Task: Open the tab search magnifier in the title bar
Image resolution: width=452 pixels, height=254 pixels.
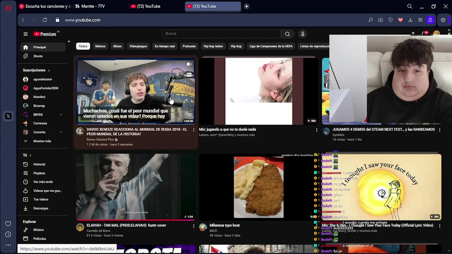Action: pos(410,6)
